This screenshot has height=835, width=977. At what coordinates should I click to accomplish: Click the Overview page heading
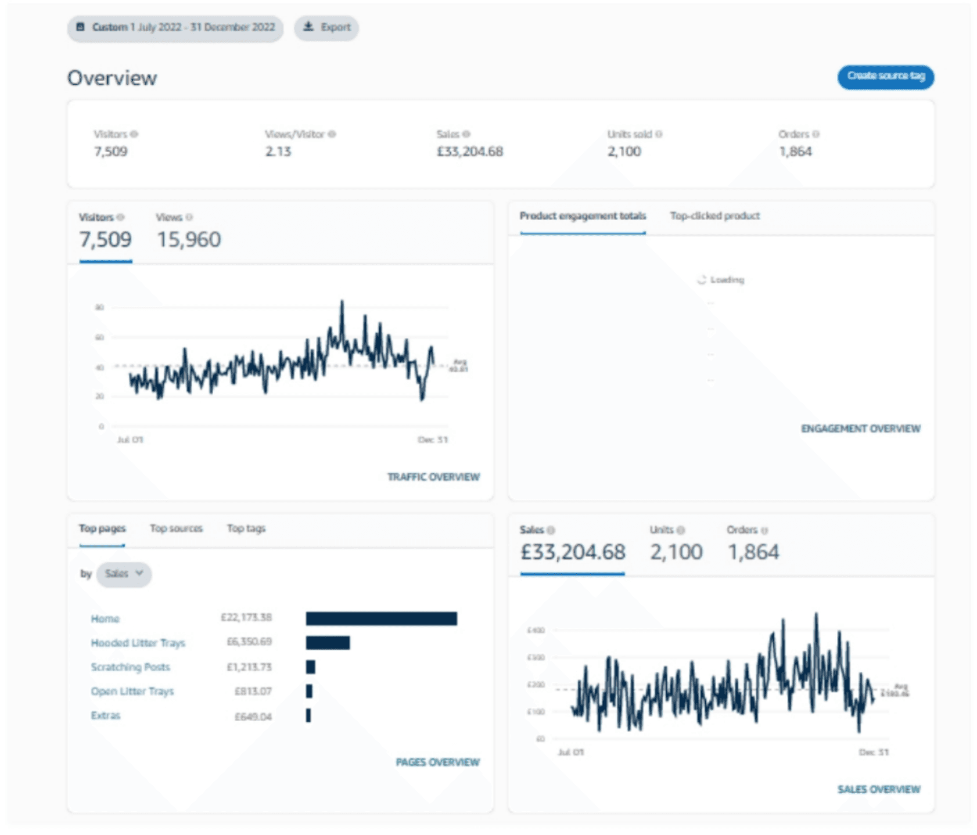(x=112, y=78)
